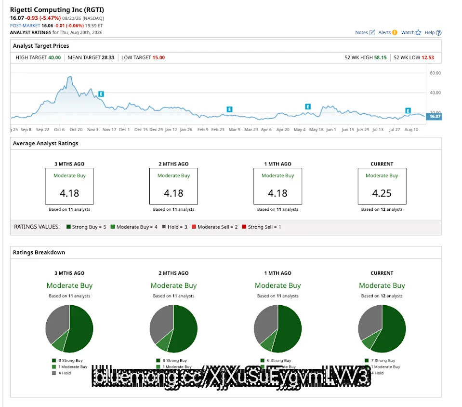Click the CURRENT pie chart
The height and width of the screenshot is (407, 462).
382,328
